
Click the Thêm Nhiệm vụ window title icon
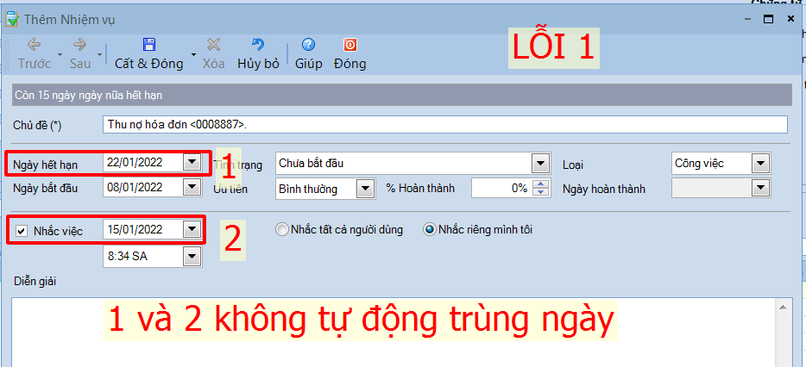(12, 20)
